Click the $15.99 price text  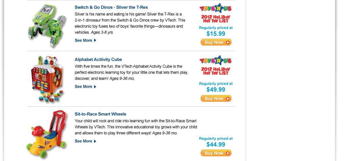[x=216, y=34]
